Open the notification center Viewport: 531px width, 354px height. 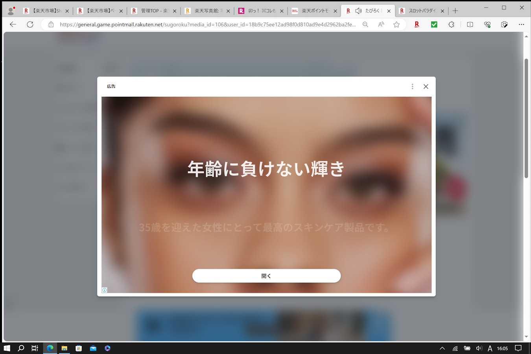pyautogui.click(x=518, y=348)
